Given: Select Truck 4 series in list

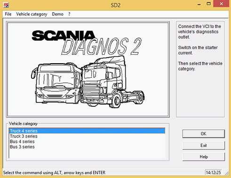Looking at the screenshot, I should (x=87, y=131).
